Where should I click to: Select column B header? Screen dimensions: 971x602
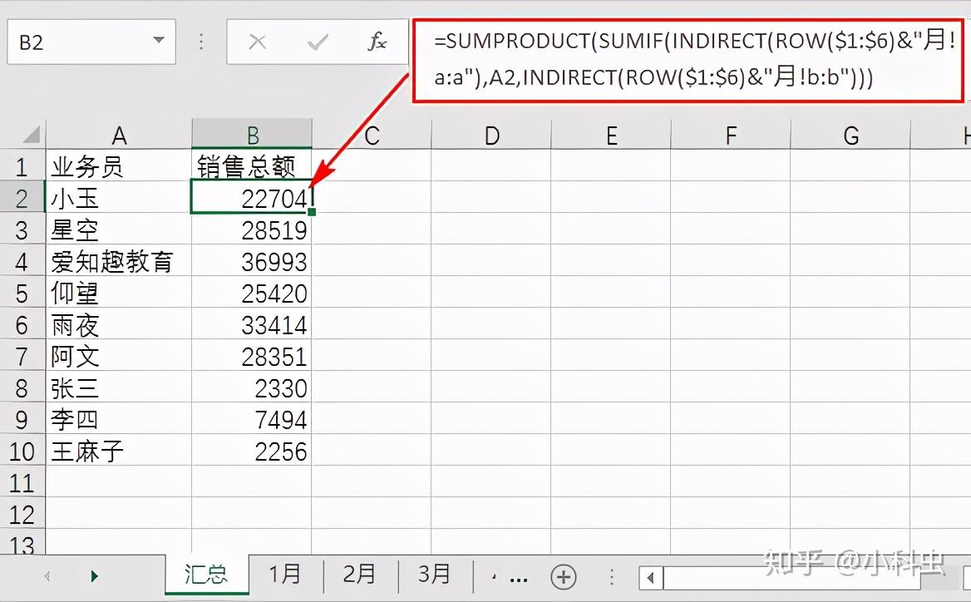click(252, 135)
